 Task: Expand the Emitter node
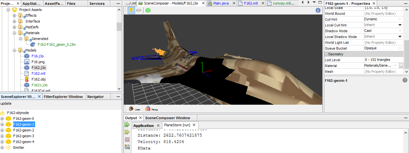pyautogui.click(x=2, y=148)
